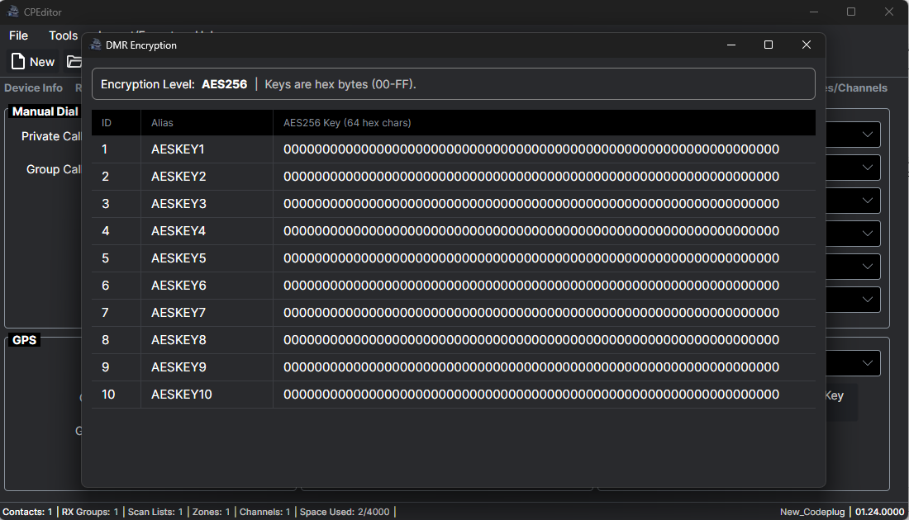Screen dimensions: 909x520
Task: Open the Tools menu
Action: coord(63,35)
